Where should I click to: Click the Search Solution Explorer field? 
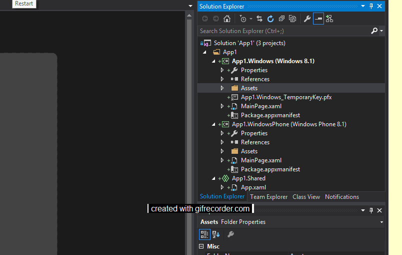pos(284,31)
